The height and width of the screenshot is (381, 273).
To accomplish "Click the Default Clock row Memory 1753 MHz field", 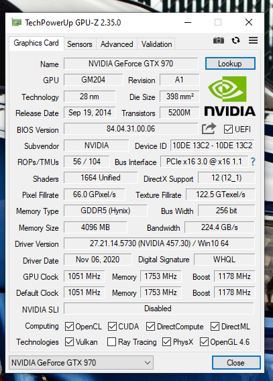I will [x=160, y=292].
